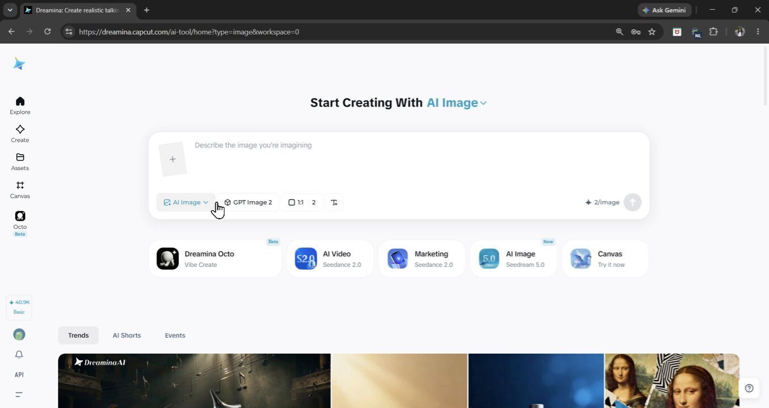Close the Dreamina browser tab
Image resolution: width=769 pixels, height=408 pixels.
[128, 10]
